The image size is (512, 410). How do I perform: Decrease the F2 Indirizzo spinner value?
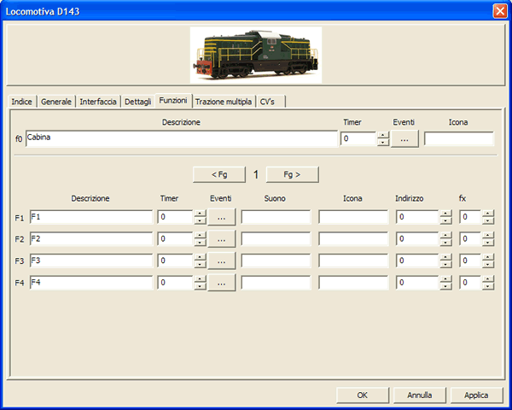coord(445,243)
